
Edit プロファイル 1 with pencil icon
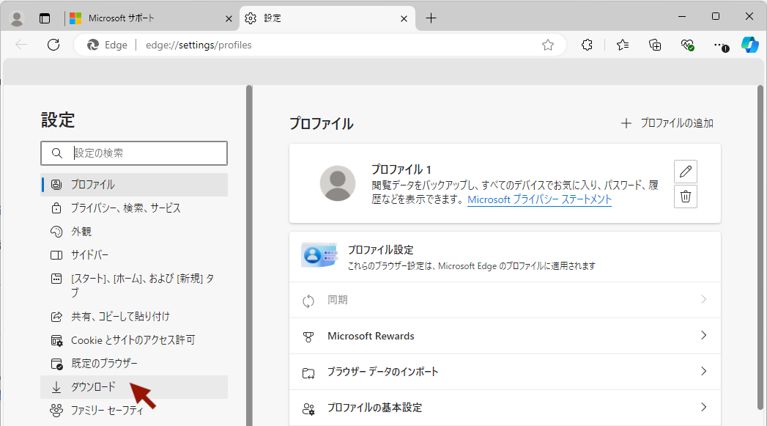coord(685,172)
